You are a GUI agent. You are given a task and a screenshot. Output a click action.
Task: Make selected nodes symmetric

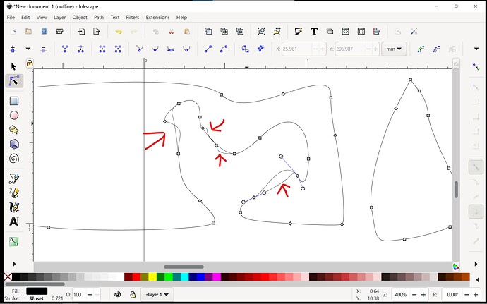click(x=171, y=49)
